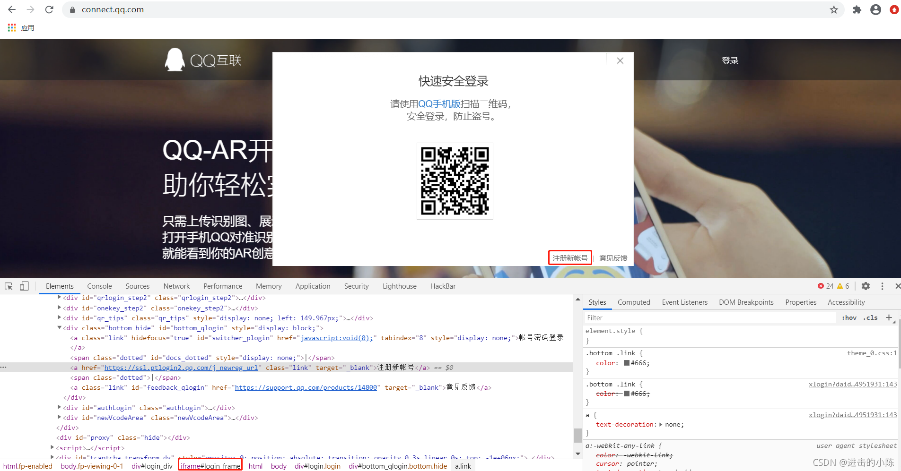
Task: Toggle the :hov element state option
Action: 849,317
